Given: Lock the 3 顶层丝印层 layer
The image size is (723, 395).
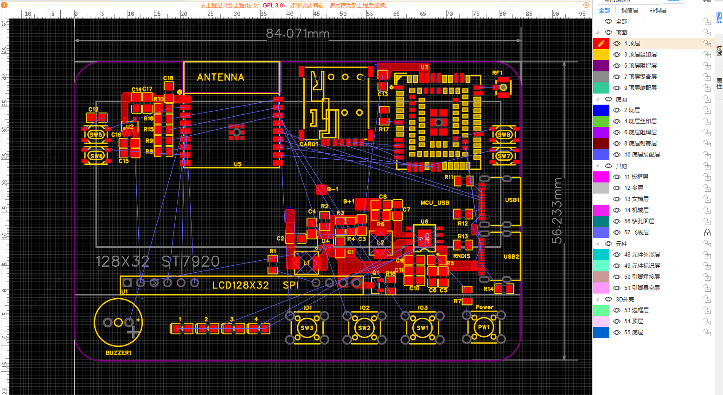Looking at the screenshot, I should [x=707, y=55].
